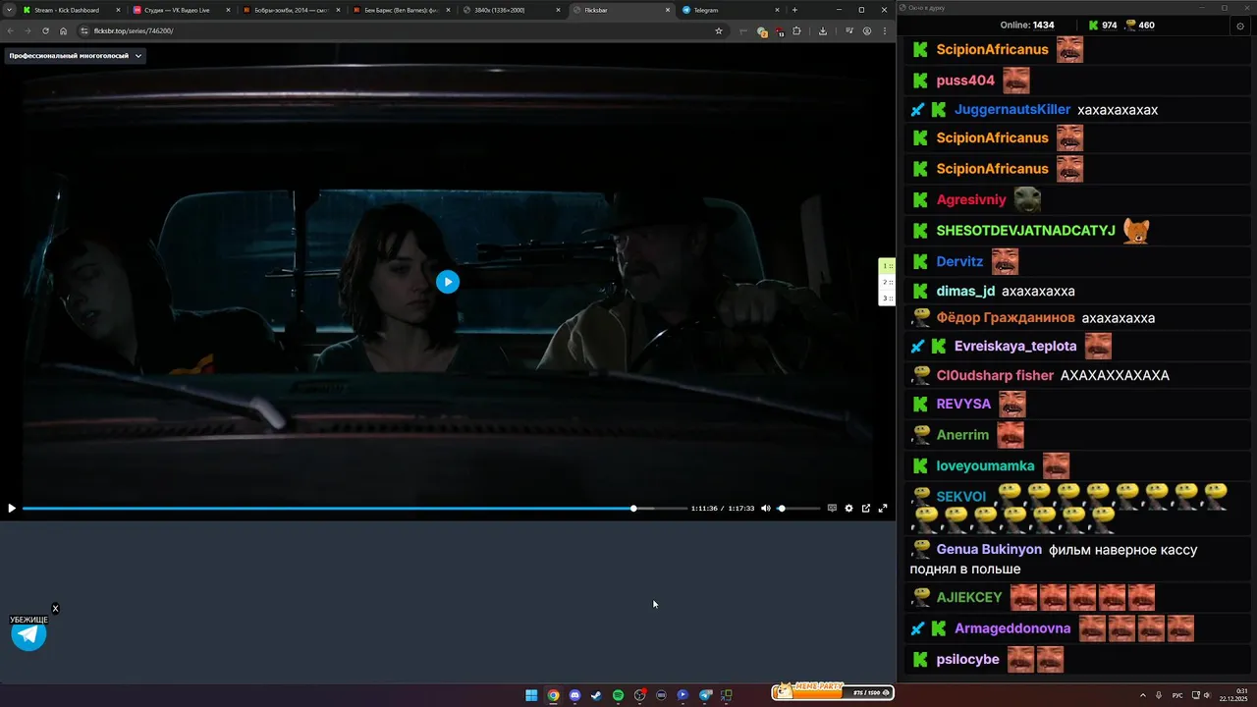The width and height of the screenshot is (1257, 707).
Task: Close the УБЕЖИЩЕ Telegram widget
Action: (x=55, y=609)
